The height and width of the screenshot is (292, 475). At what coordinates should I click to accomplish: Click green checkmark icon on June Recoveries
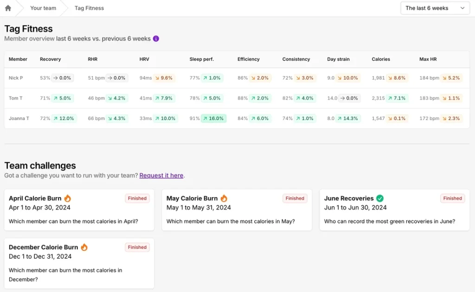coord(380,198)
